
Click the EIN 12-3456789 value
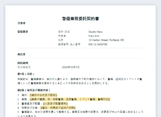(x=98, y=44)
